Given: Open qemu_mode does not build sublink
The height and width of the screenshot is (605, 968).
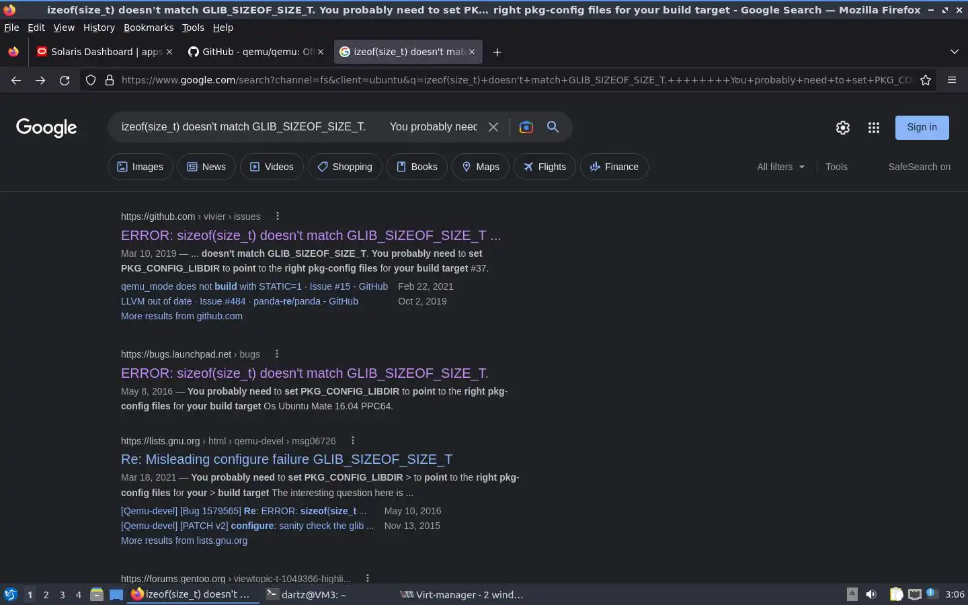Looking at the screenshot, I should (x=254, y=286).
